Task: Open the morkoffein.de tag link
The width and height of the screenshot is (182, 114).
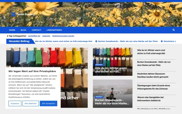Action: pos(34,36)
